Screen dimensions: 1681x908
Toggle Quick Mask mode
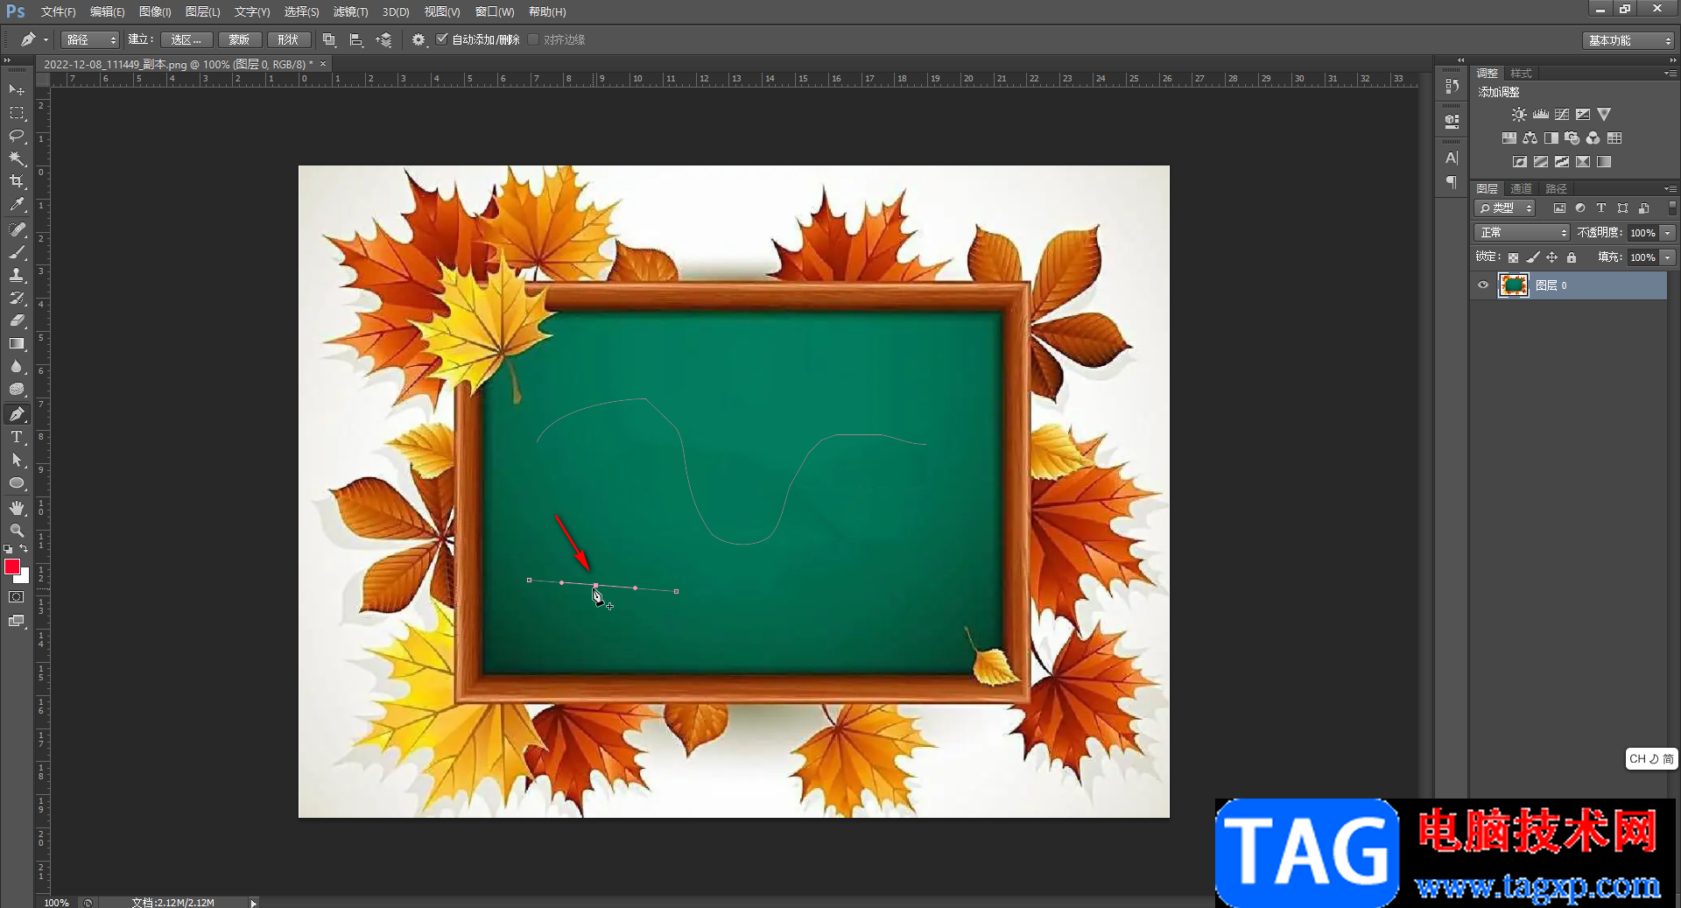[x=17, y=597]
